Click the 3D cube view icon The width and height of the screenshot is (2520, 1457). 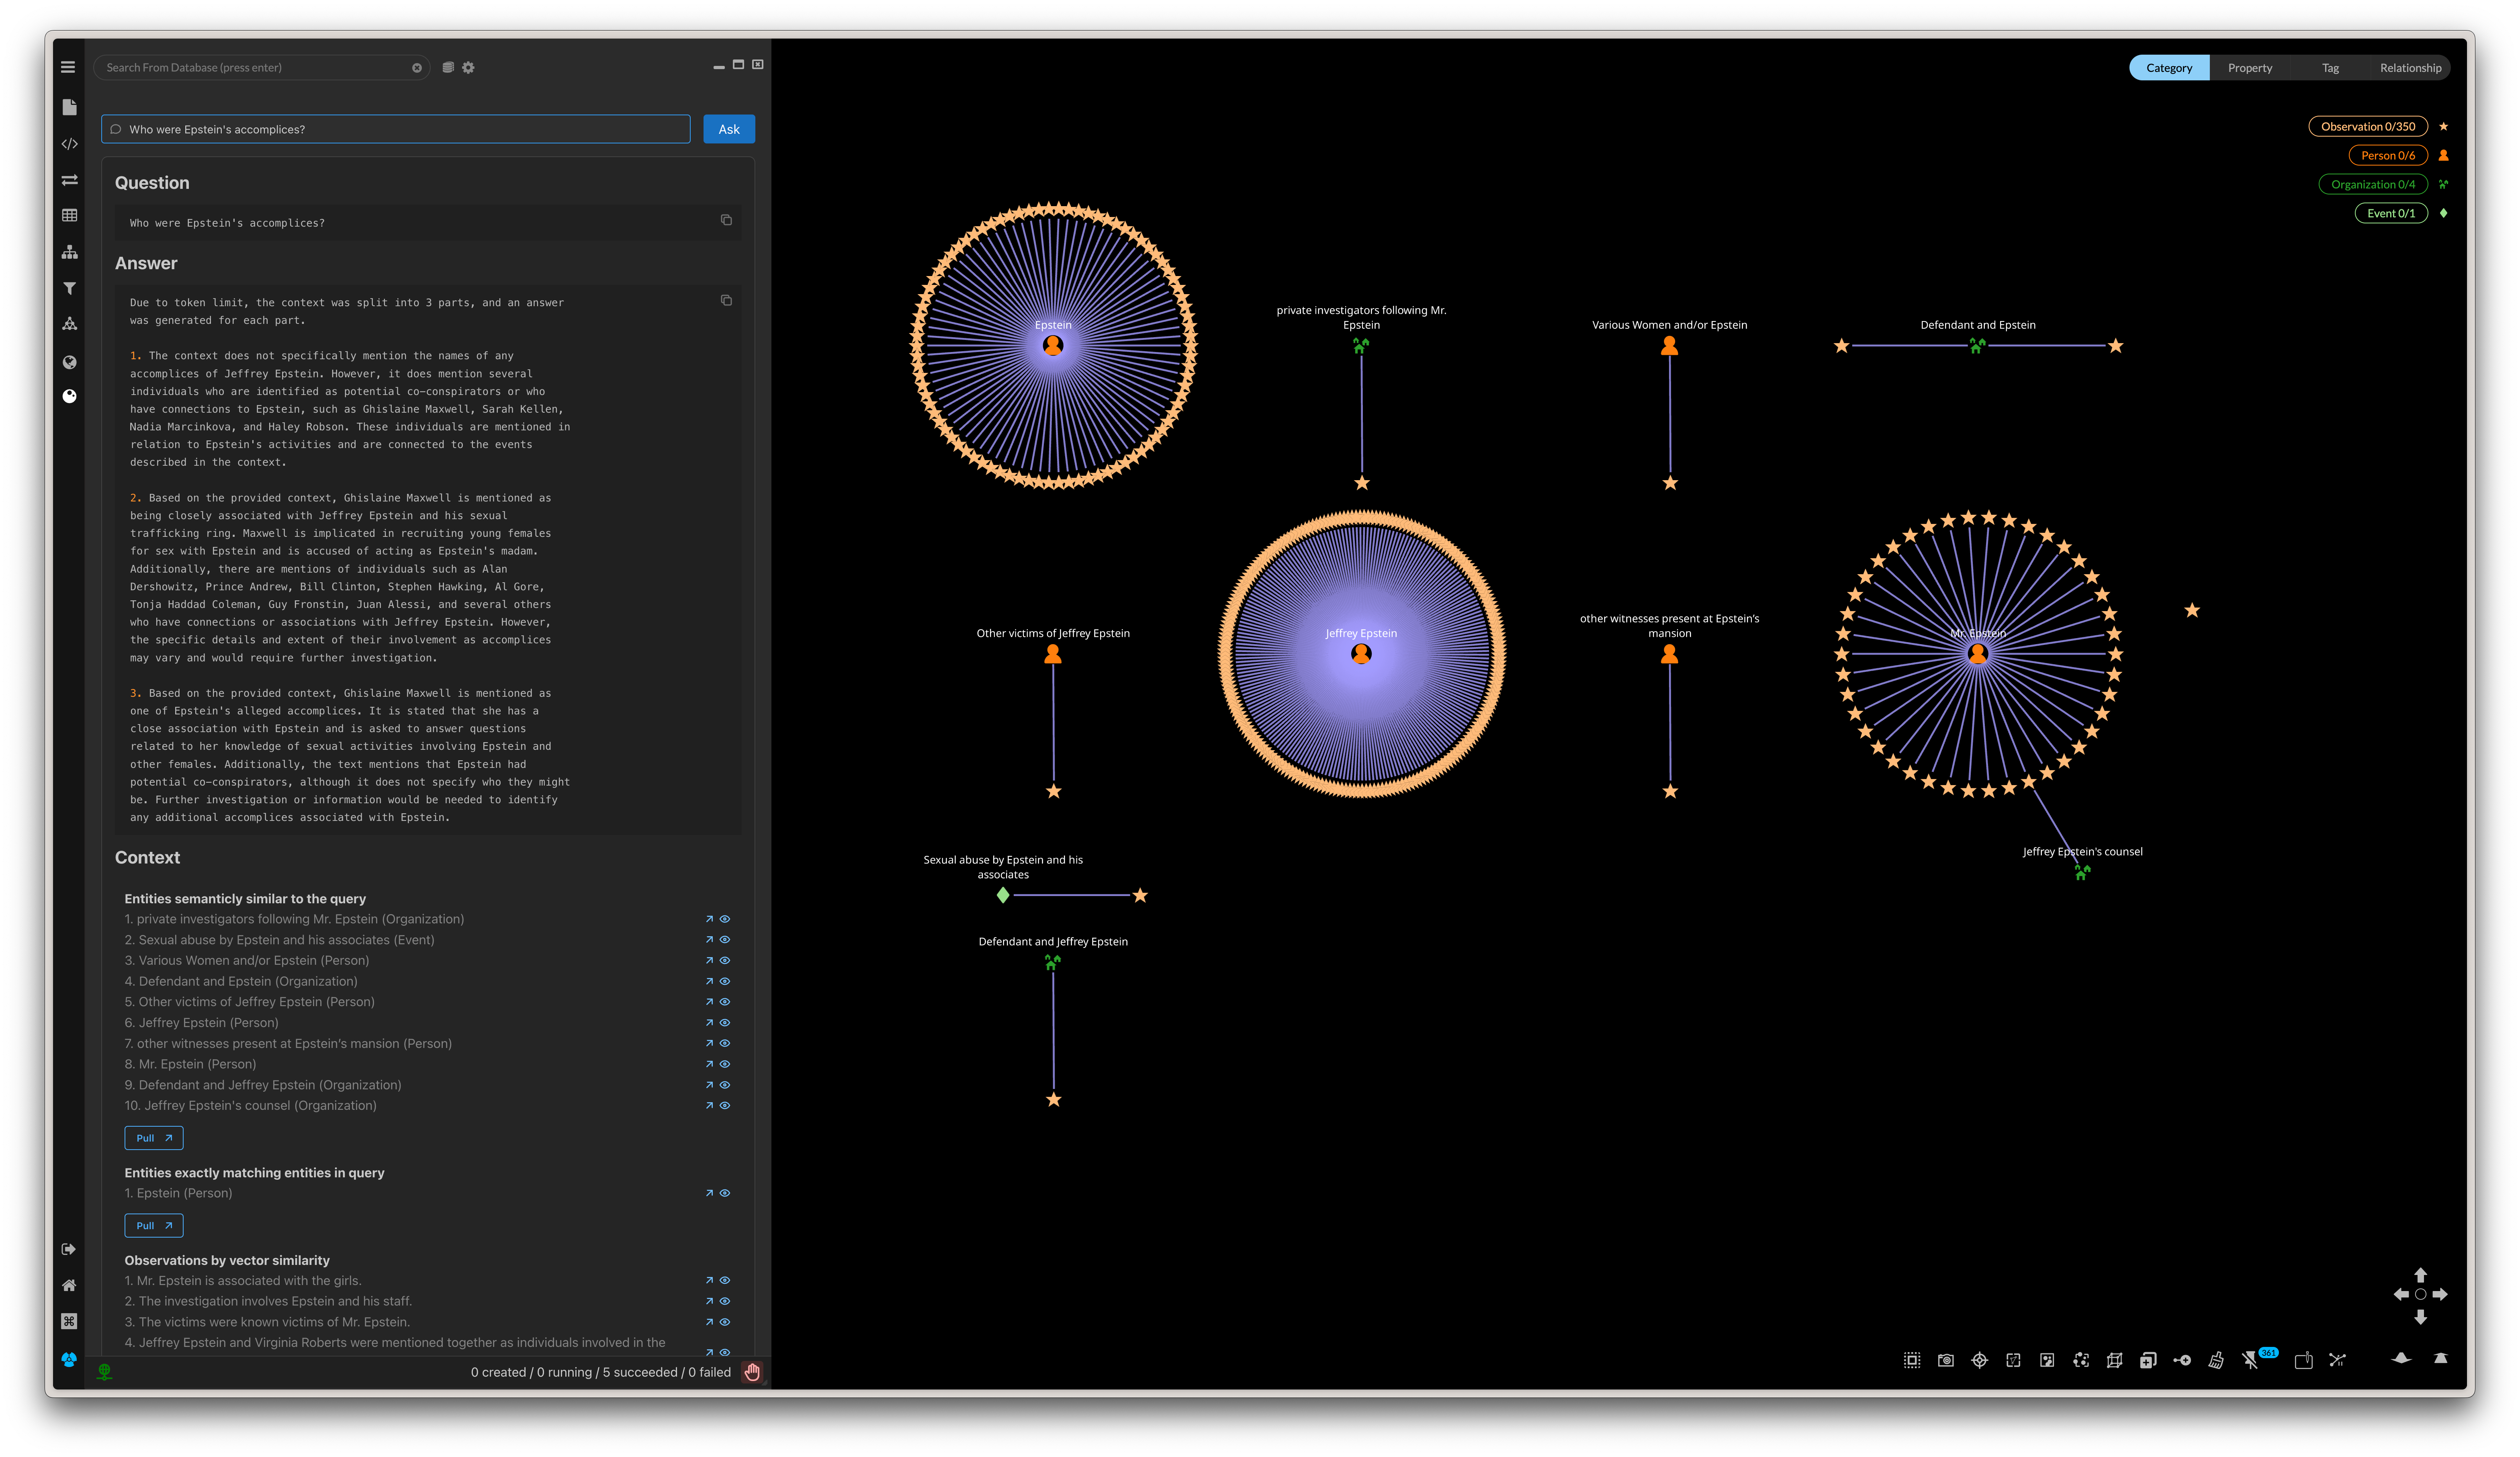2114,1360
